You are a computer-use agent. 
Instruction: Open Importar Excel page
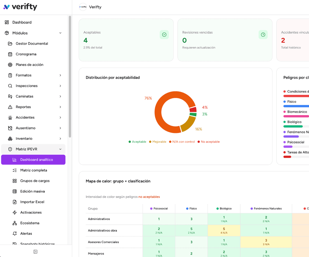(x=33, y=202)
